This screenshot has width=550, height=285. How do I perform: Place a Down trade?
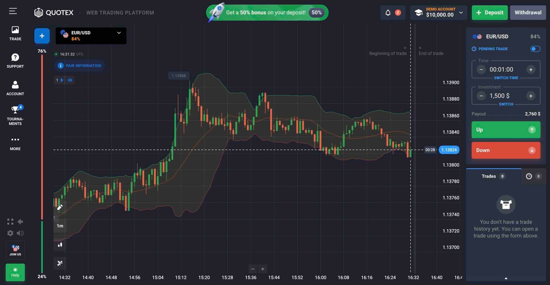pyautogui.click(x=506, y=150)
